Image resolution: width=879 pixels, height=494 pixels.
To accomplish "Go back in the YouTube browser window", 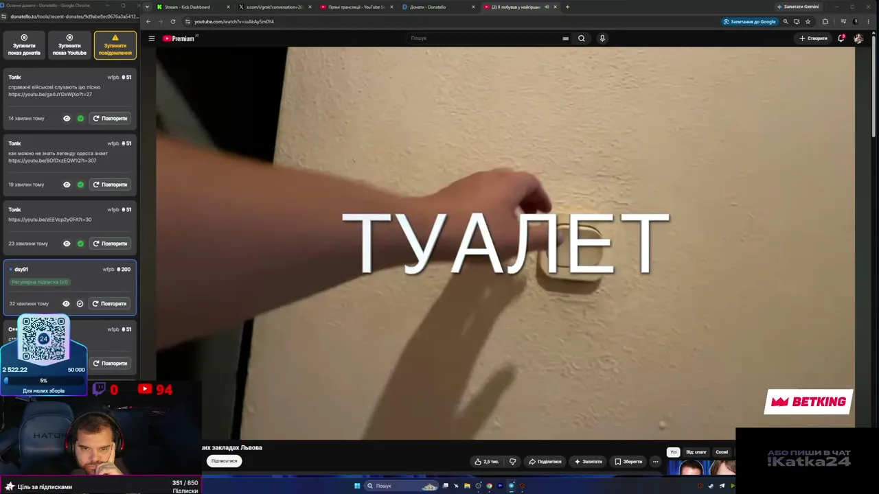I will point(148,21).
